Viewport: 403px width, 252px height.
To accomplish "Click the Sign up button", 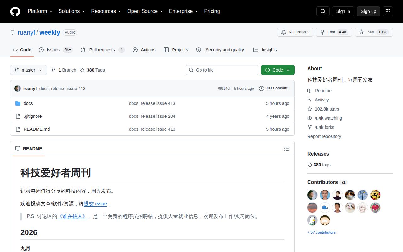I will [x=368, y=11].
